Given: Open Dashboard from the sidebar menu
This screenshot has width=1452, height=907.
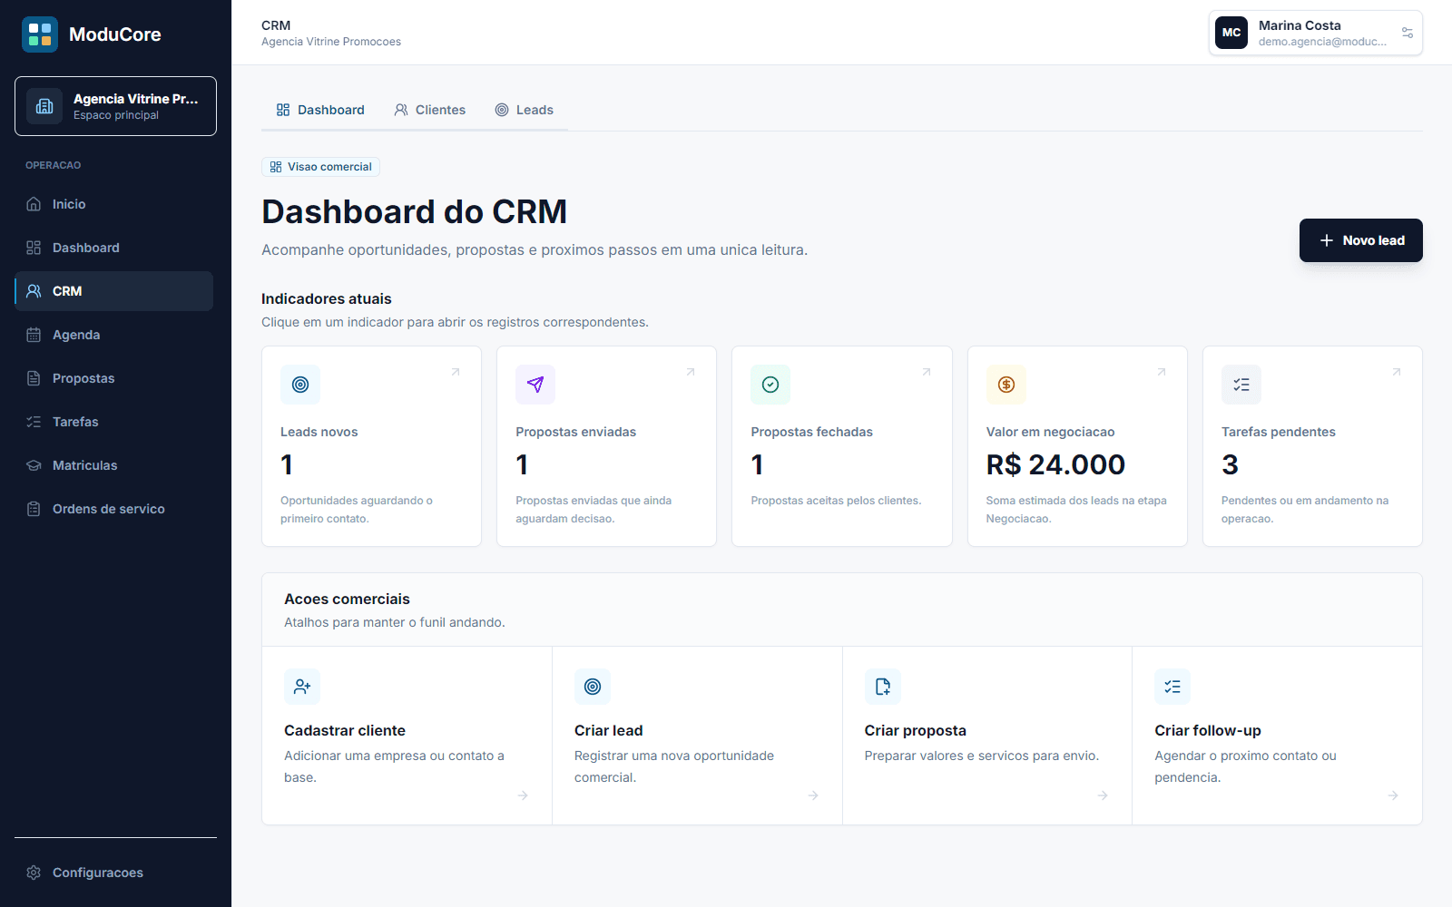Looking at the screenshot, I should tap(114, 248).
